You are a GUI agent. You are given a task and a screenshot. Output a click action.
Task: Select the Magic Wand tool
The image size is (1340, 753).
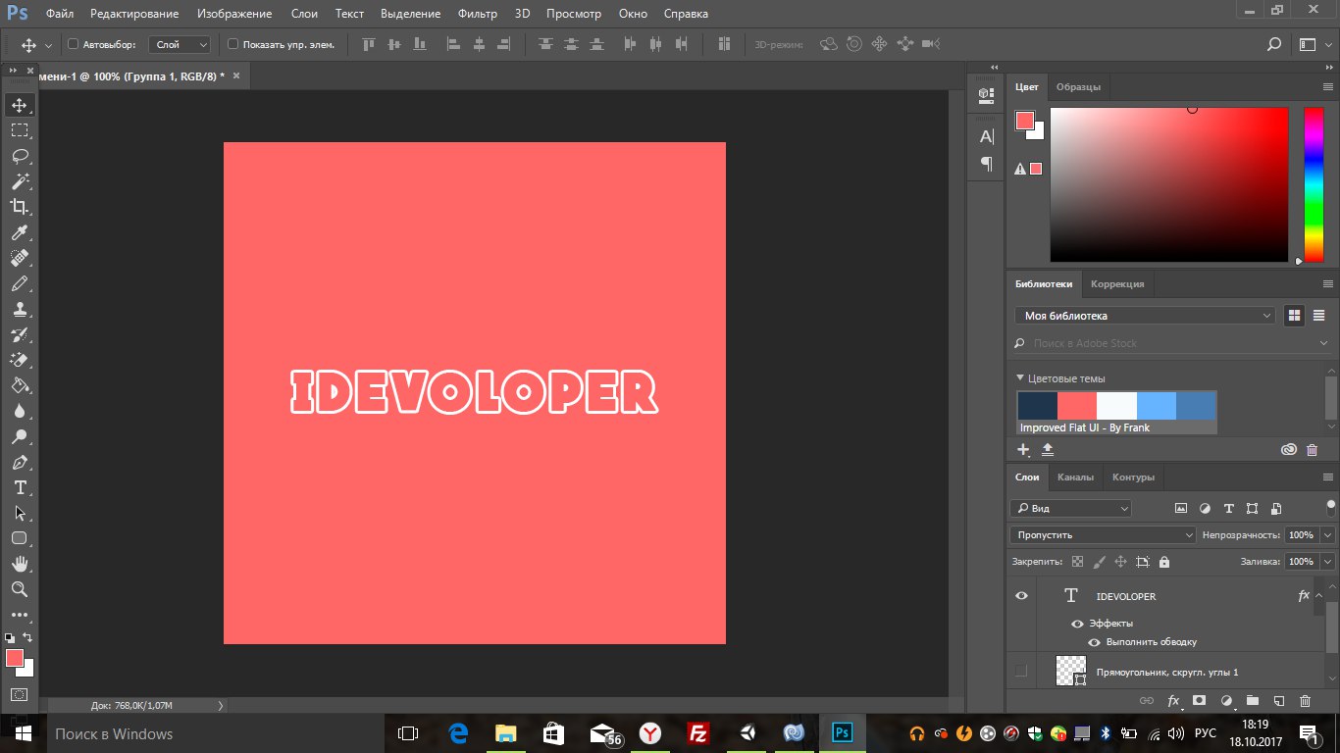click(20, 181)
